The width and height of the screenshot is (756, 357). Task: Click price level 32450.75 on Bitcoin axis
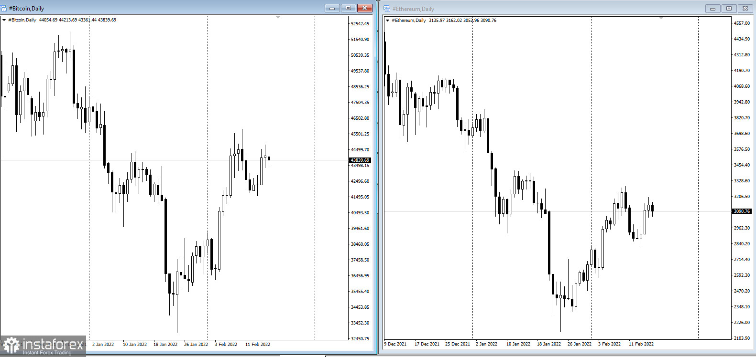(x=360, y=339)
